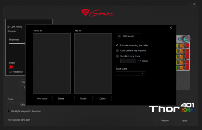Click the cycle times number input field
Image resolution: width=202 pixels, height=130 pixels.
coord(128,61)
